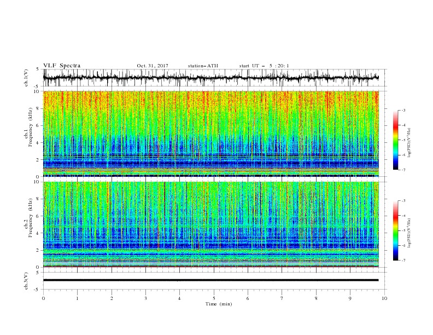
Task: Click the upper PSD color bar
Action: coord(395,140)
